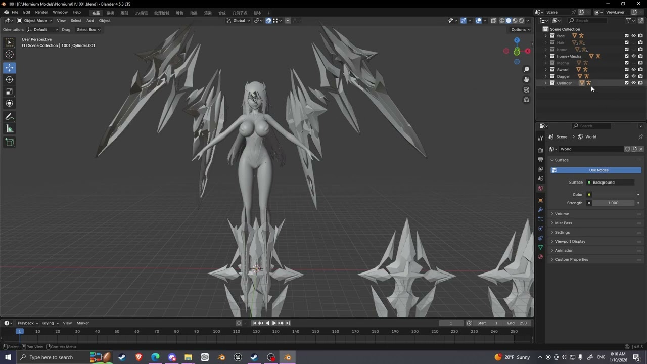Hide the face collection in viewport
647x364 pixels.
[633, 36]
